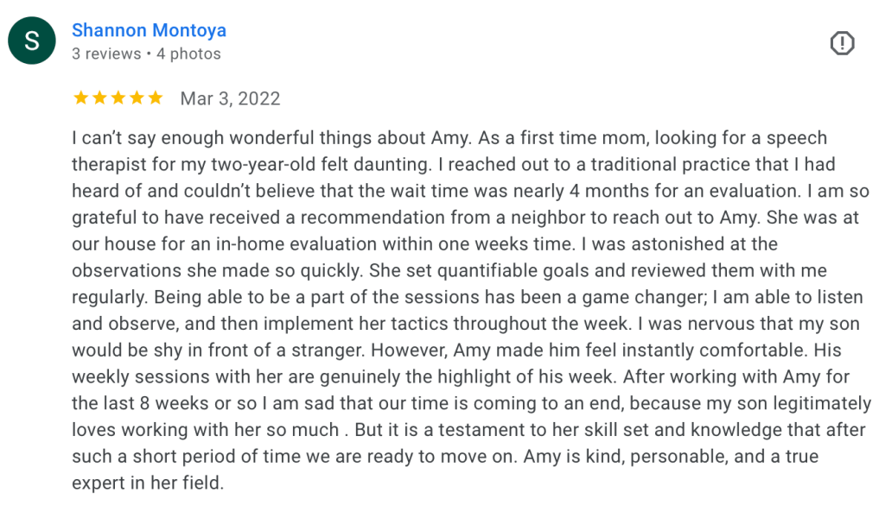
Task: Select the third yellow rating star
Action: 118,98
